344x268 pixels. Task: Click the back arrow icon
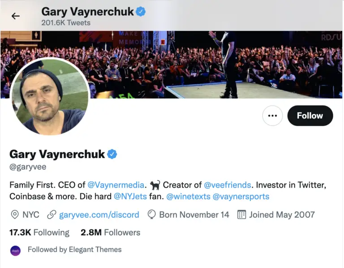[16, 16]
